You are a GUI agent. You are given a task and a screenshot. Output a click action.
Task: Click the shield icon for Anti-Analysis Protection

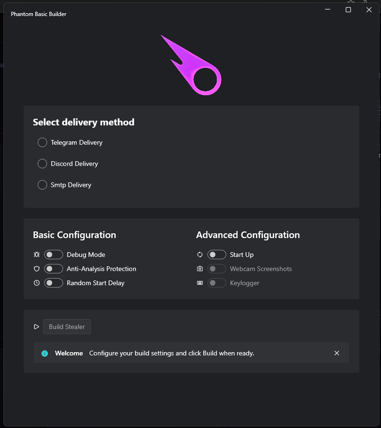[37, 269]
